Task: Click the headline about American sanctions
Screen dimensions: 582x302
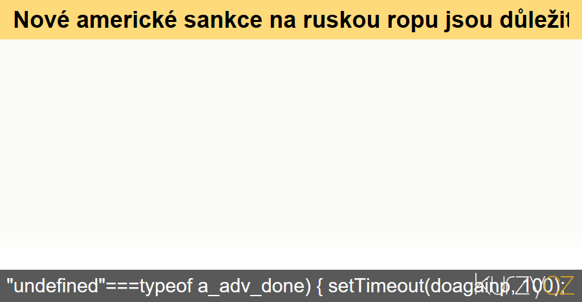Action: tap(291, 20)
